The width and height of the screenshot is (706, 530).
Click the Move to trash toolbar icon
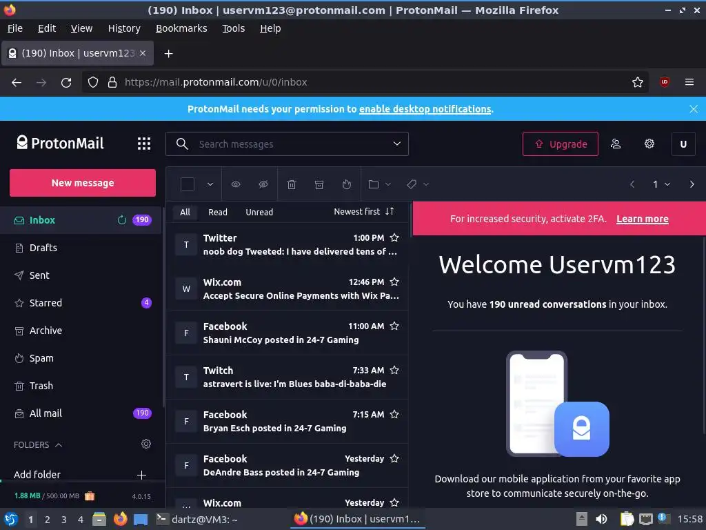pos(292,184)
